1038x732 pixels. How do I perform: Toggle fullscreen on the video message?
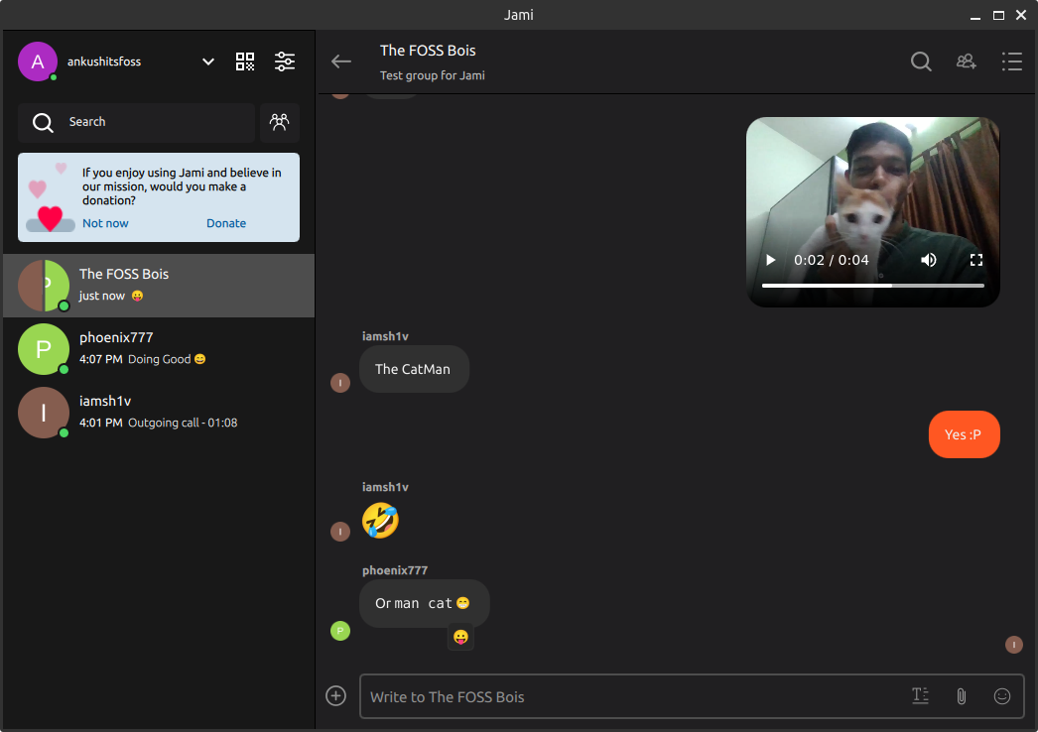tap(976, 259)
